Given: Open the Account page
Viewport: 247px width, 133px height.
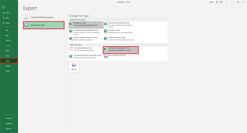Looking at the screenshot, I should pyautogui.click(x=9, y=119).
